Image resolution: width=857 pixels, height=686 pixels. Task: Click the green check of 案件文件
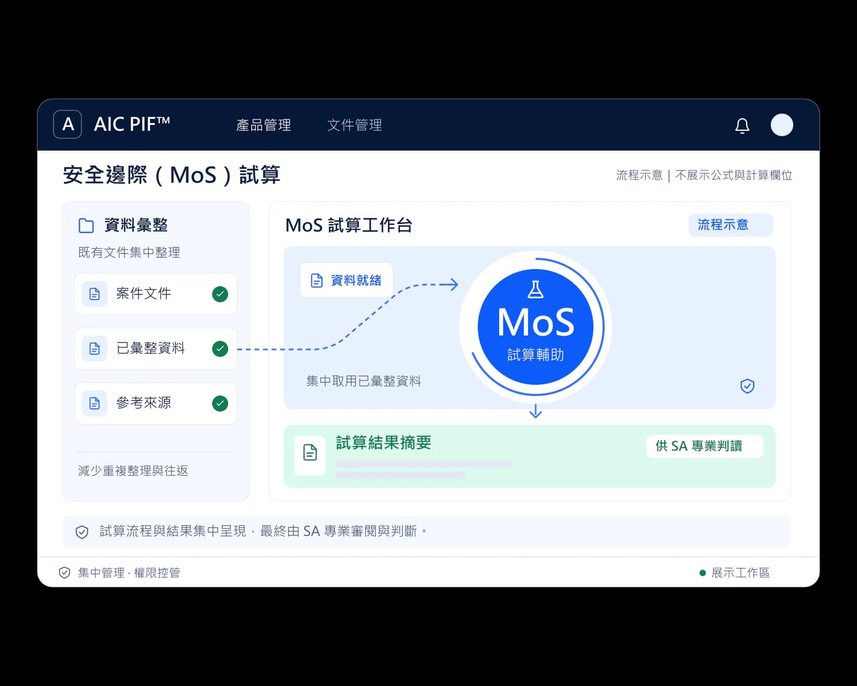[x=220, y=294]
